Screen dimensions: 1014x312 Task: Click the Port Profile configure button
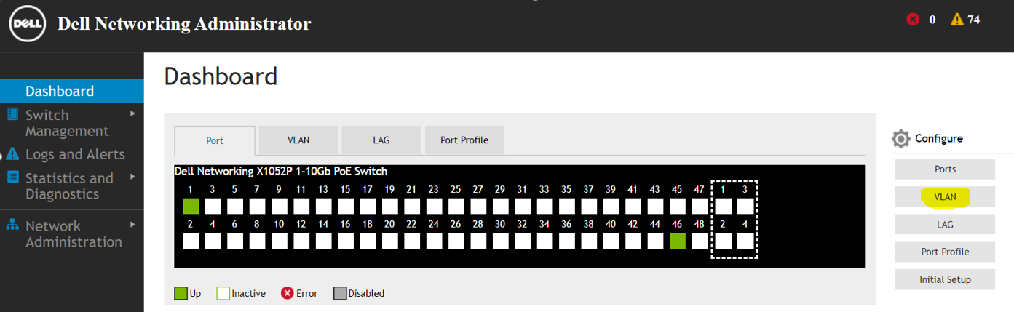[x=945, y=252]
